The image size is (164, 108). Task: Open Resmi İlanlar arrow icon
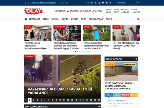point(136,59)
